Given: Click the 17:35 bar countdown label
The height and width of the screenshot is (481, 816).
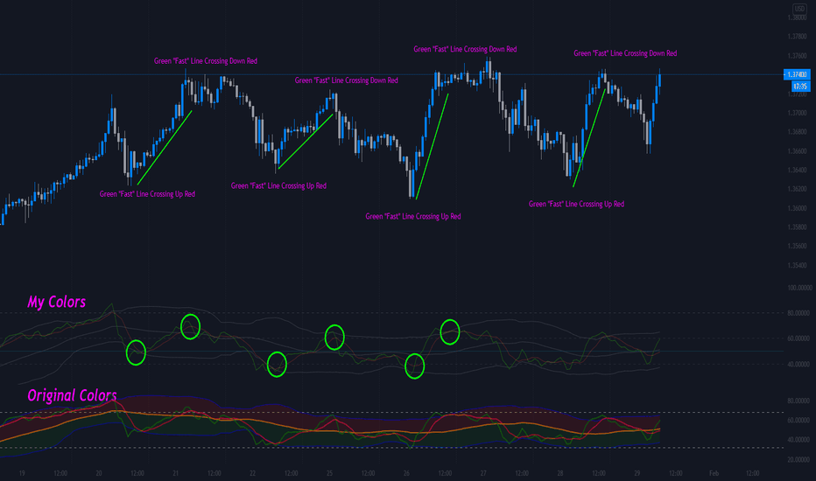Looking at the screenshot, I should tap(800, 87).
